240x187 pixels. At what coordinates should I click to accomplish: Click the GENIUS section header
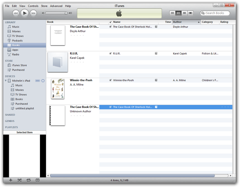(x=10, y=121)
